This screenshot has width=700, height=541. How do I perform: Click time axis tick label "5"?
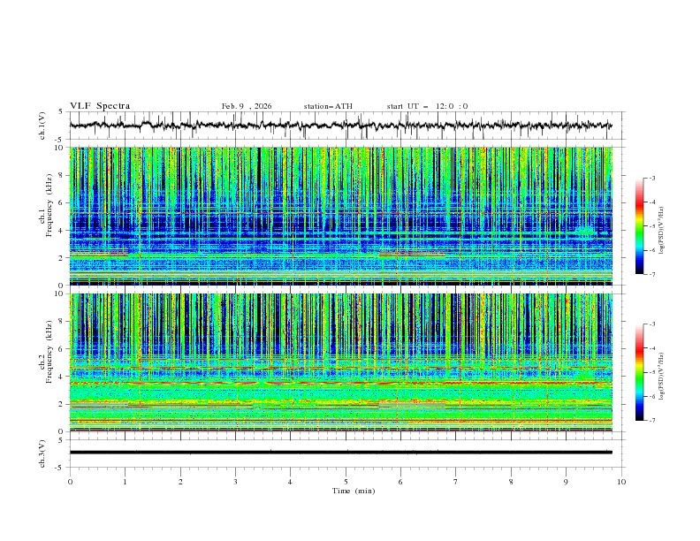click(346, 482)
